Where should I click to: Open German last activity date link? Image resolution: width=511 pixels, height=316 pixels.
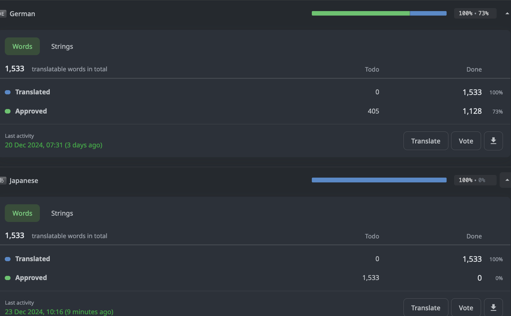[x=54, y=145]
